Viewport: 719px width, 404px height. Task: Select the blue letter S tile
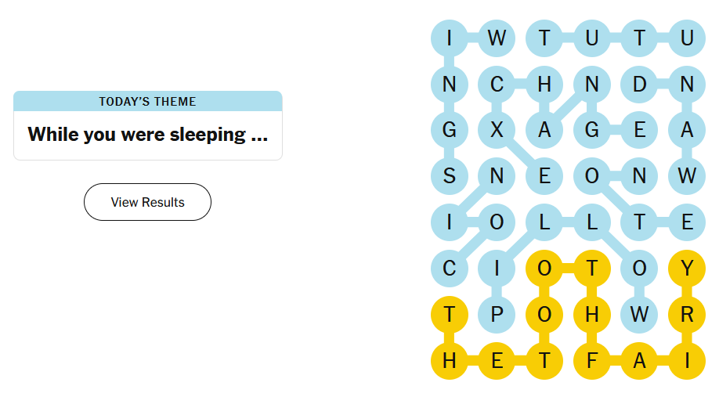pos(450,176)
